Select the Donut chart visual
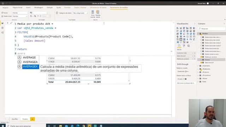226x127 pixels. tap(191, 34)
